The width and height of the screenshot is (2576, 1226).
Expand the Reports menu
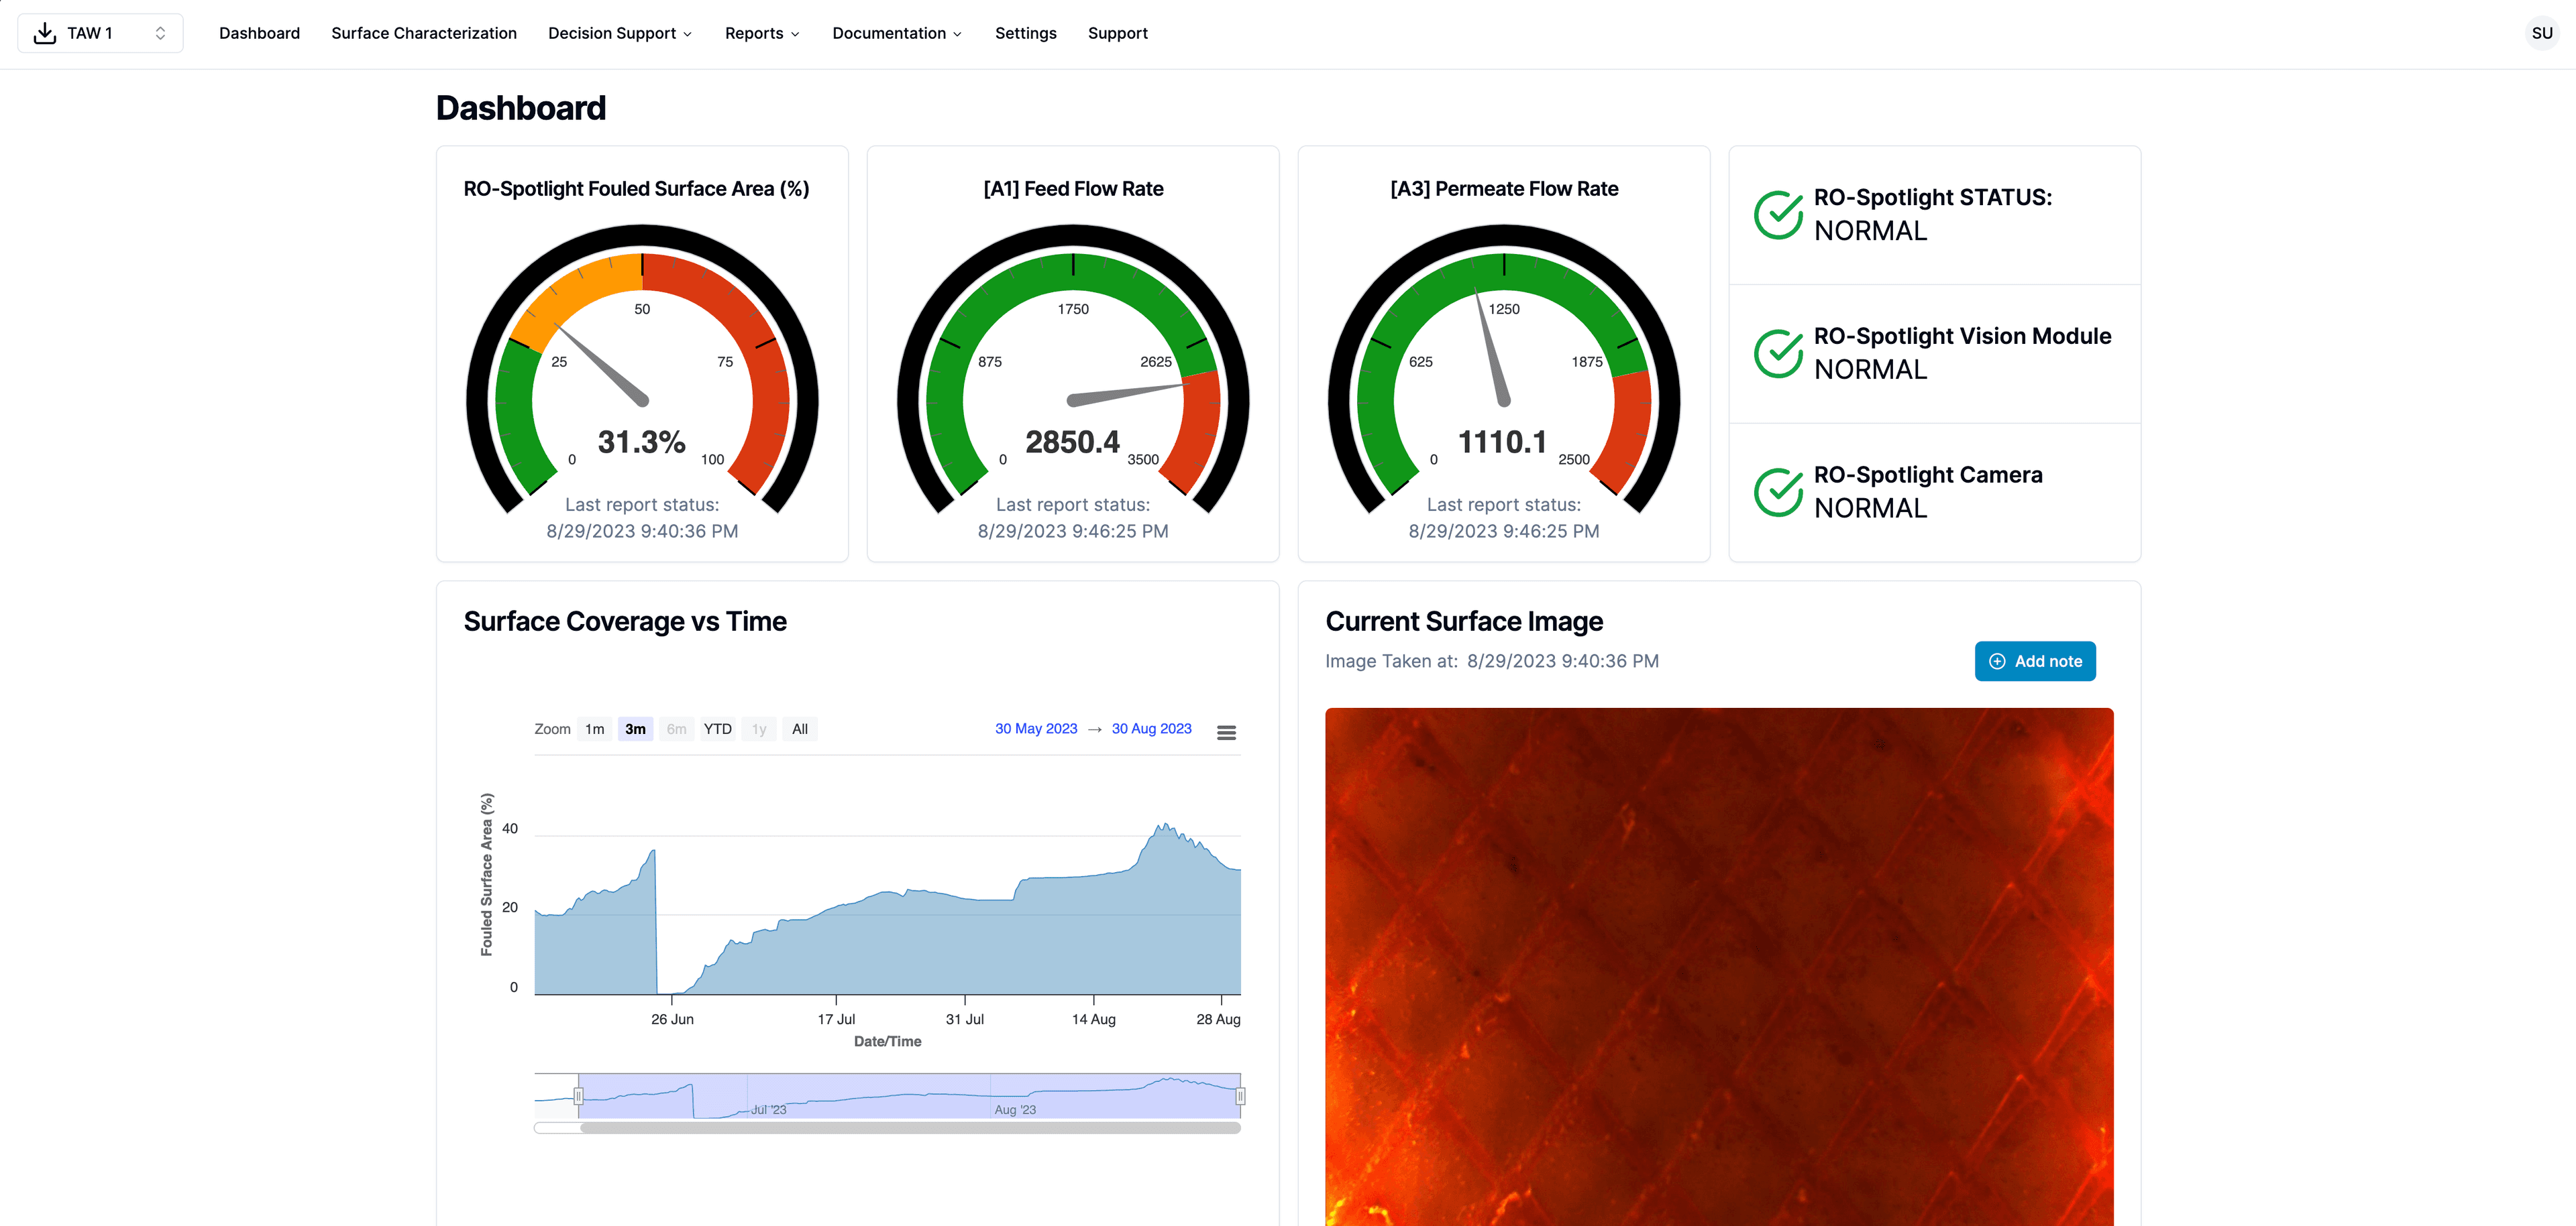(x=762, y=33)
